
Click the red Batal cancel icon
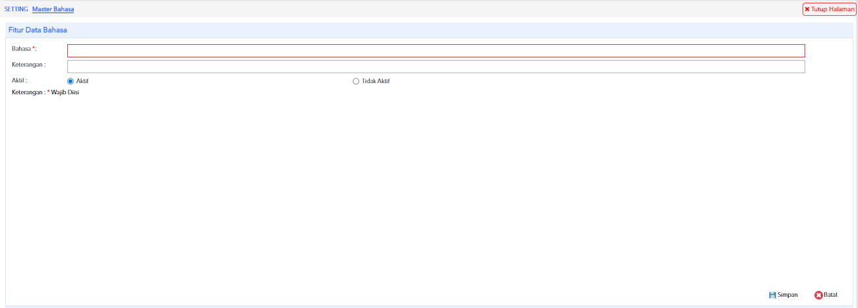pos(818,295)
